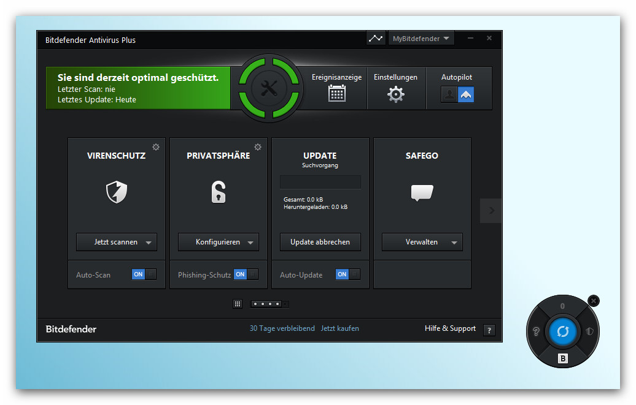Click the Virenschutz module settings cog
The width and height of the screenshot is (636, 405).
click(x=156, y=147)
